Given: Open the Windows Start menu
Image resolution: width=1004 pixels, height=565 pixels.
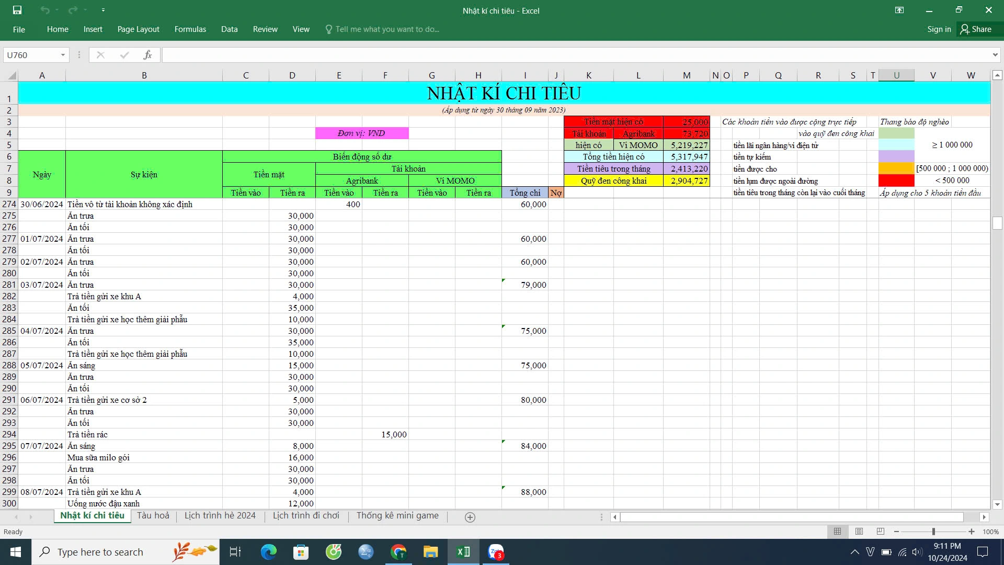Looking at the screenshot, I should [16, 552].
